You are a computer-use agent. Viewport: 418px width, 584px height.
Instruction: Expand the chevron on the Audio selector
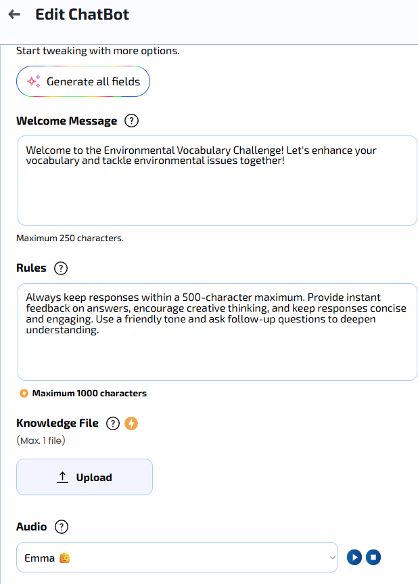(x=333, y=558)
